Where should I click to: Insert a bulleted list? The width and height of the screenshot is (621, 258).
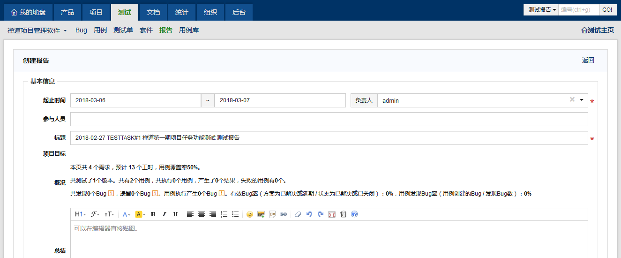click(235, 214)
